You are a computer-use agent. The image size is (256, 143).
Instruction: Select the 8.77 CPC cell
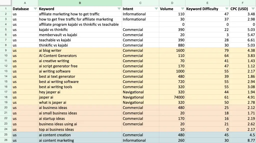[x=243, y=140]
